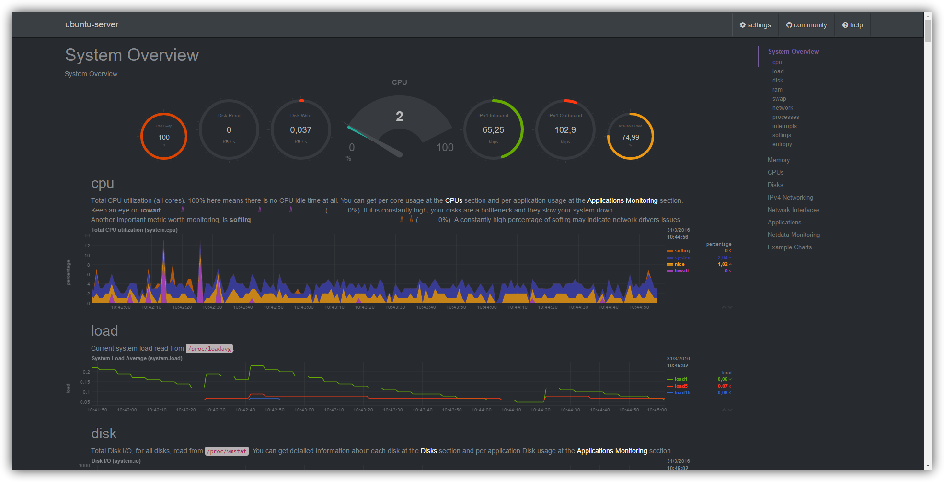This screenshot has height=482, width=944.
Task: Open the Memory section from the sidebar
Action: point(778,160)
